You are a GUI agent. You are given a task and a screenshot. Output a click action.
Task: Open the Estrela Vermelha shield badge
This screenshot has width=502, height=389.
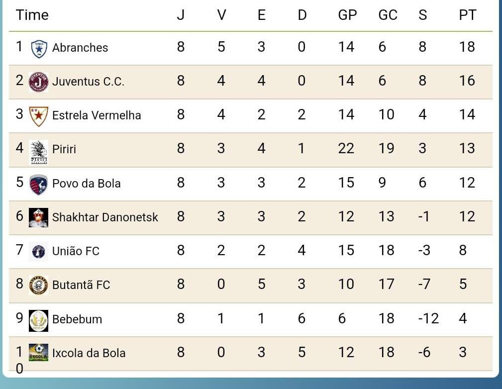coord(39,116)
